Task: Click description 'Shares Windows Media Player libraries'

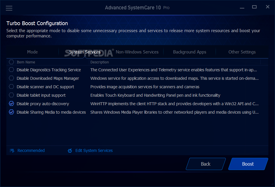Action: [x=174, y=112]
